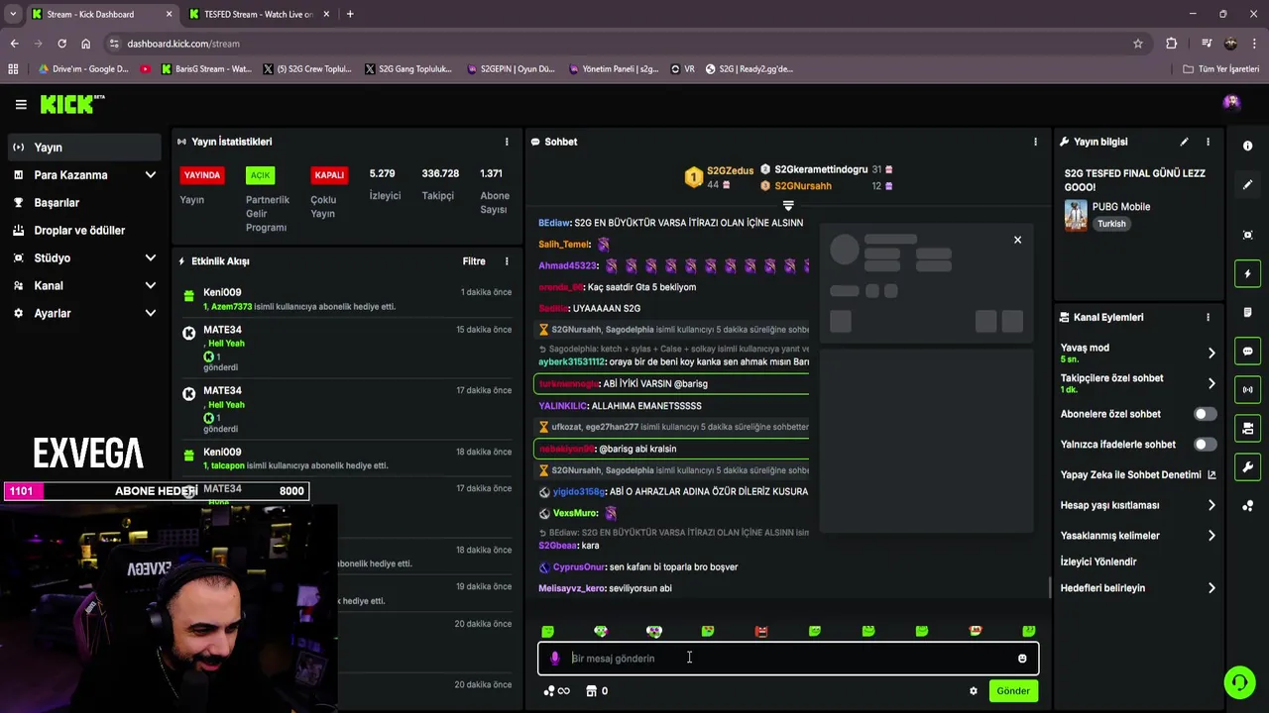Open Hedefleri belirleyin options
This screenshot has height=713, width=1269.
click(x=1138, y=588)
